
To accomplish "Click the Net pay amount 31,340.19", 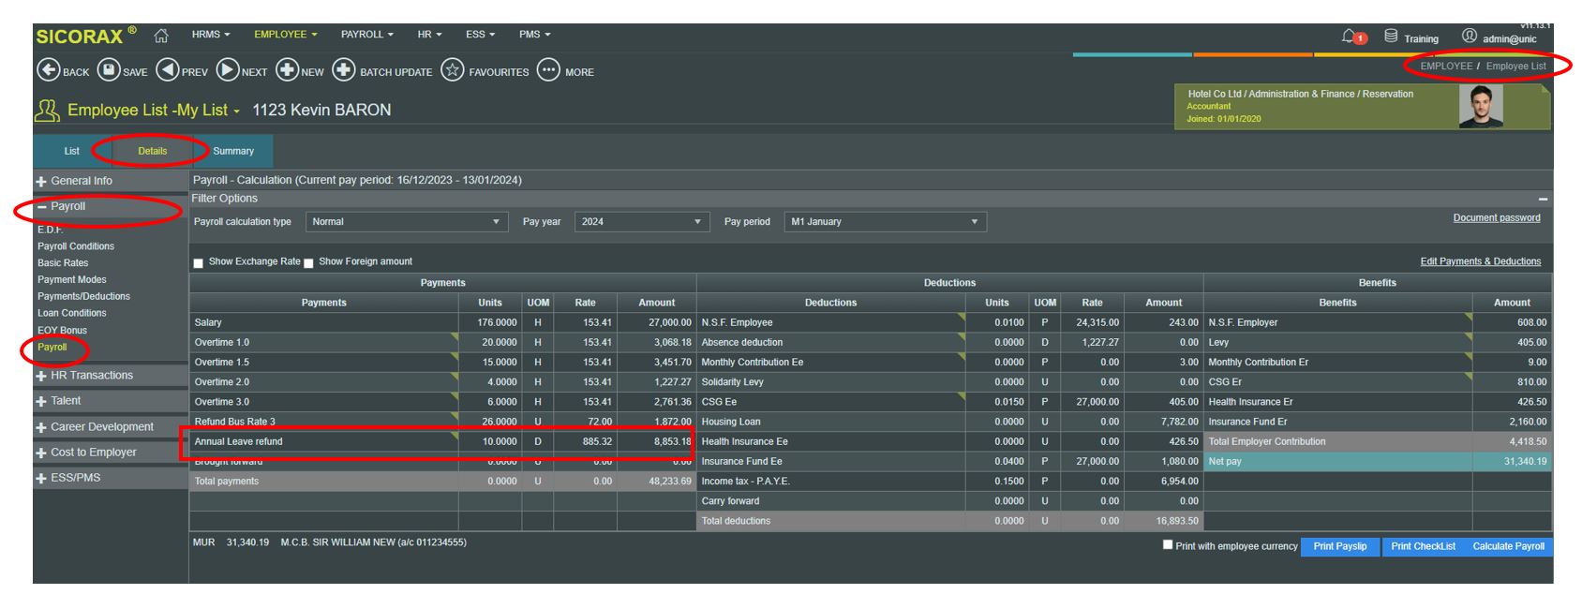I will (x=1526, y=462).
